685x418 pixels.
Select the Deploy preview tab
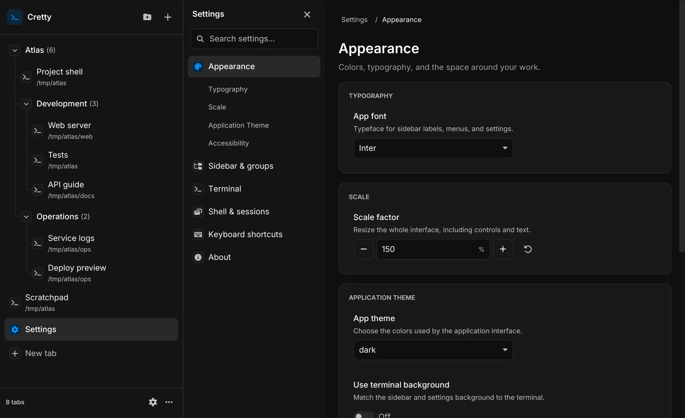103,273
